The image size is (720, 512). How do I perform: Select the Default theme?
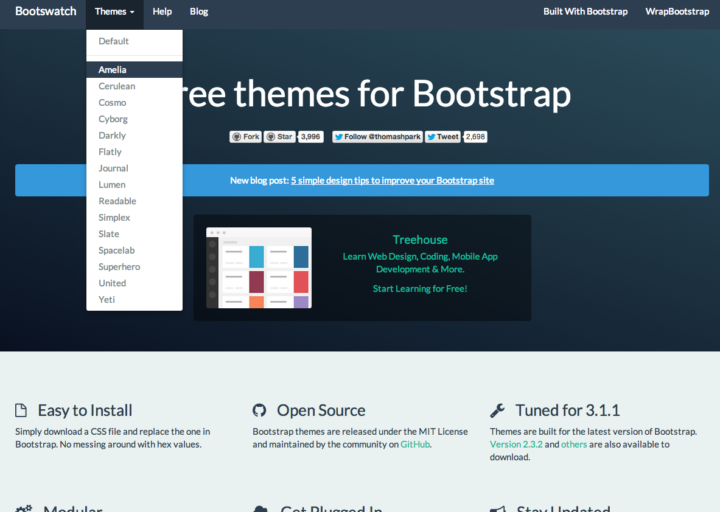point(135,41)
